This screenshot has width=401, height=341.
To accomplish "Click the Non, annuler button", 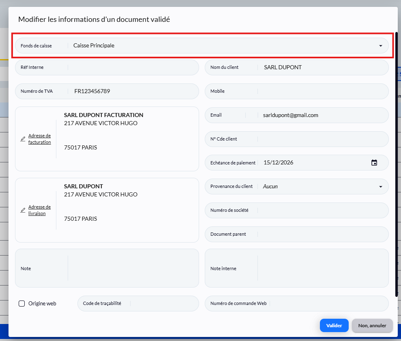I will 372,326.
